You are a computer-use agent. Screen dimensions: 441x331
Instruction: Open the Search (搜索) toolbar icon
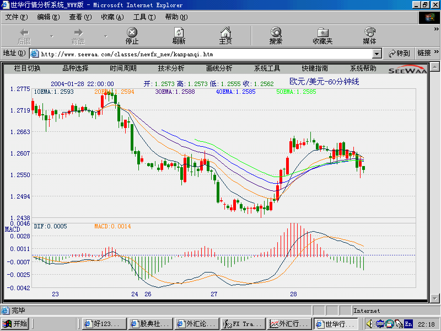276,32
